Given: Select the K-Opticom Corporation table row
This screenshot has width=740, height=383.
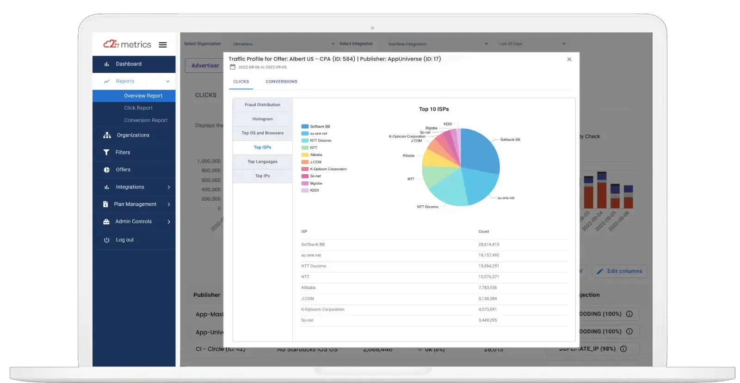Looking at the screenshot, I should (x=434, y=310).
